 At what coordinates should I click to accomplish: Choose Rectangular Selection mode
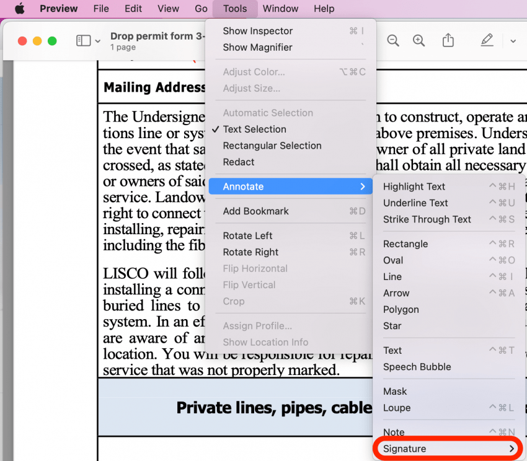pyautogui.click(x=272, y=146)
